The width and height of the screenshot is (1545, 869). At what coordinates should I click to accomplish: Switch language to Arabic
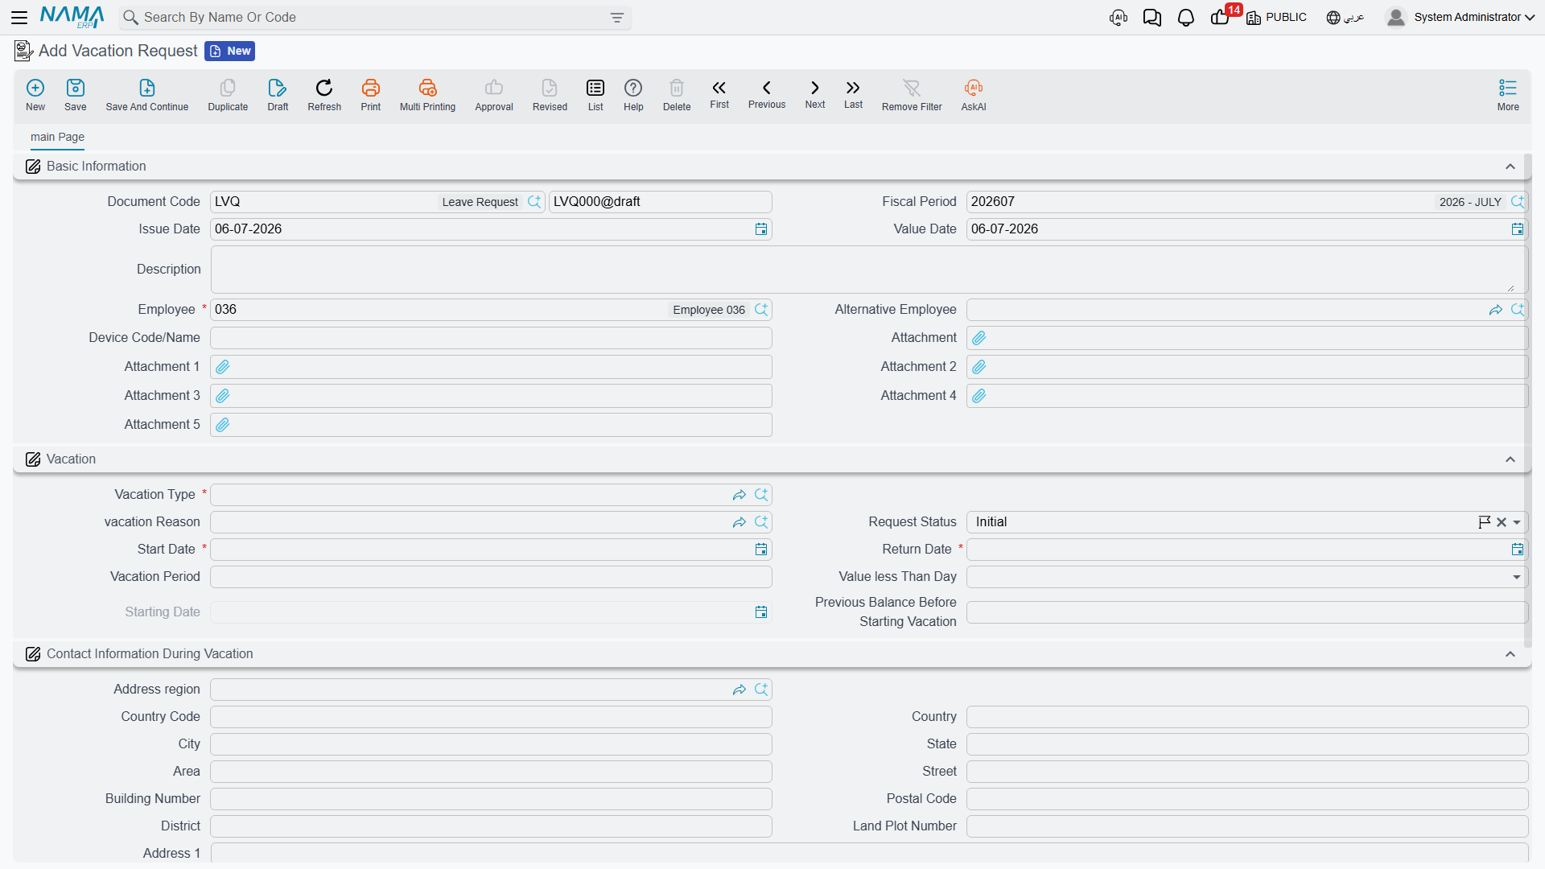[1345, 18]
